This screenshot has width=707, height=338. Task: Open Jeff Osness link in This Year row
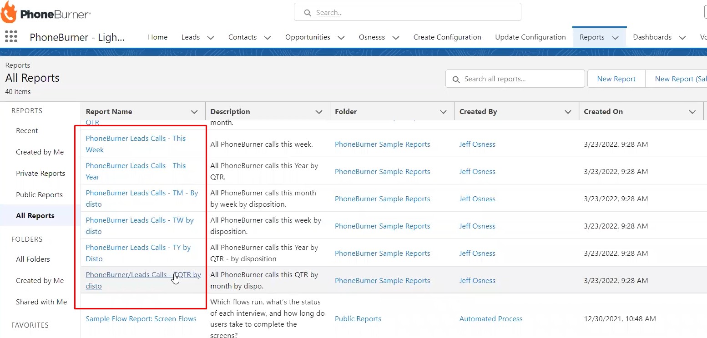coord(477,172)
